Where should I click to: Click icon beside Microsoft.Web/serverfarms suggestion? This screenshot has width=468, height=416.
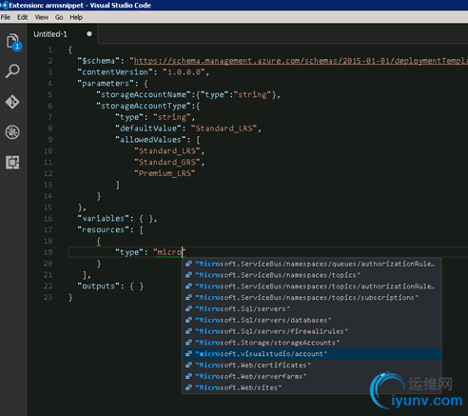188,376
